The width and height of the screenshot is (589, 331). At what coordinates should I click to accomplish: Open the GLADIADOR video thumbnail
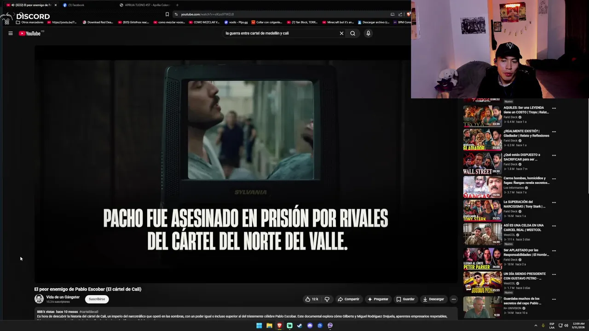coord(482,140)
